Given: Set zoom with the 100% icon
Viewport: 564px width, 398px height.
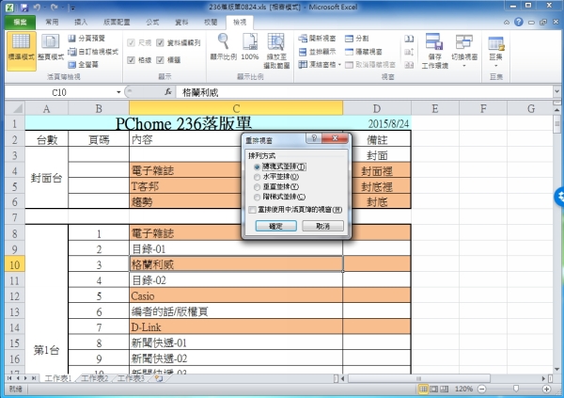Looking at the screenshot, I should tap(248, 46).
